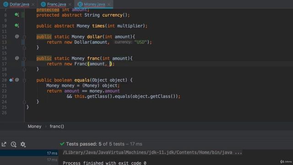Click 'this.getClass()' on line 23
This screenshot has height=165, width=293.
tap(93, 96)
